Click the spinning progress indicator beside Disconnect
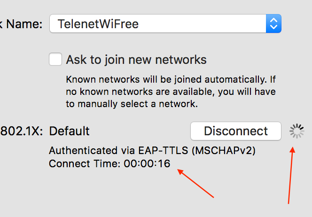Viewport: 312px width, 217px height. pos(296,131)
